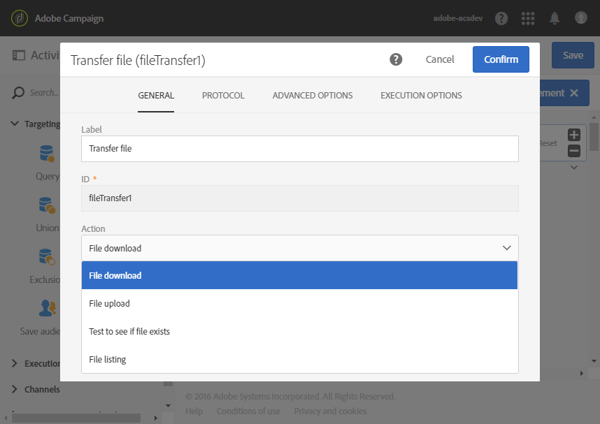Collapse the Targeting section
Screen dimensions: 600x424
(15, 124)
